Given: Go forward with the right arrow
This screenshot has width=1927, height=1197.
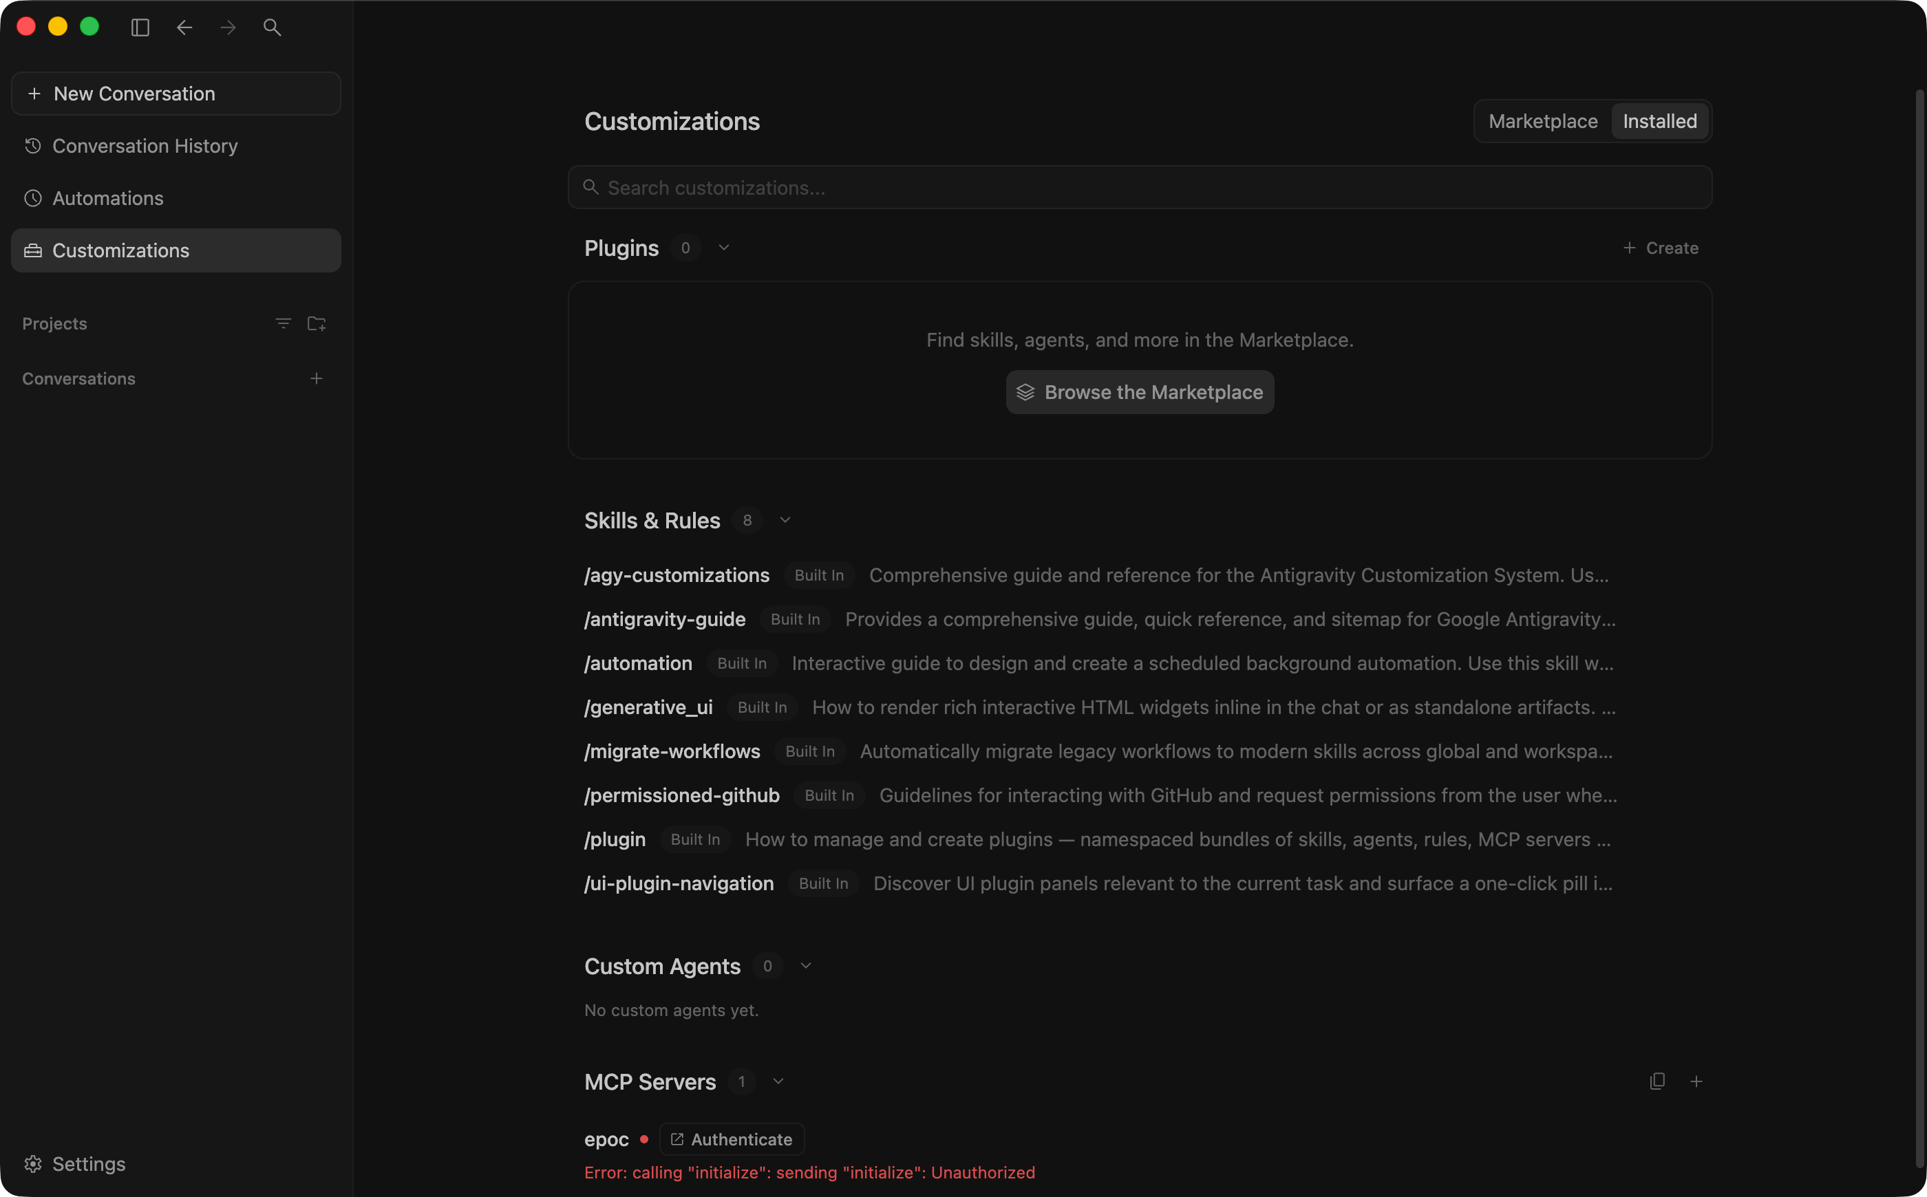Looking at the screenshot, I should pos(228,28).
